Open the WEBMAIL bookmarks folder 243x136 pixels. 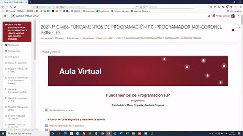click(76, 11)
